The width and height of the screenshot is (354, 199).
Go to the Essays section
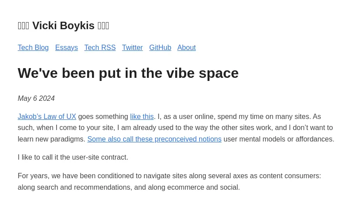66,48
